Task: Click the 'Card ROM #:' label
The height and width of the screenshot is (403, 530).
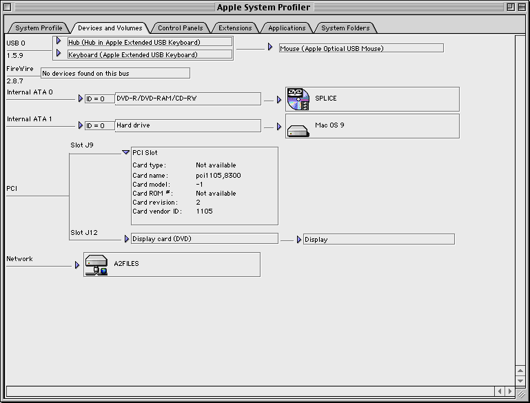Action: (153, 193)
